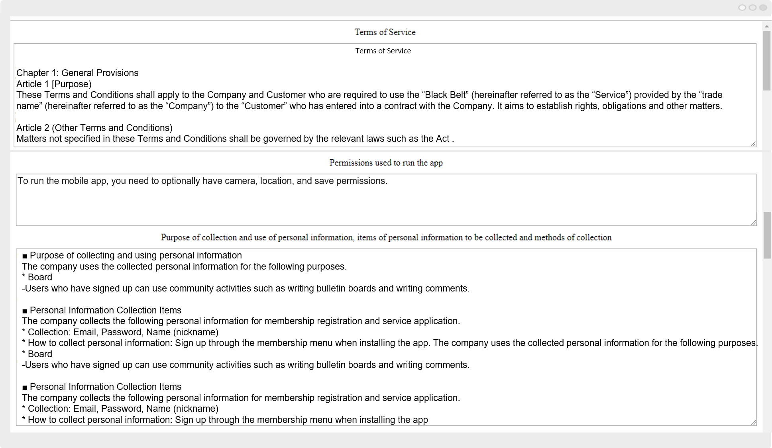772x448 pixels.
Task: Click the first "* Board" line
Action: 37,277
